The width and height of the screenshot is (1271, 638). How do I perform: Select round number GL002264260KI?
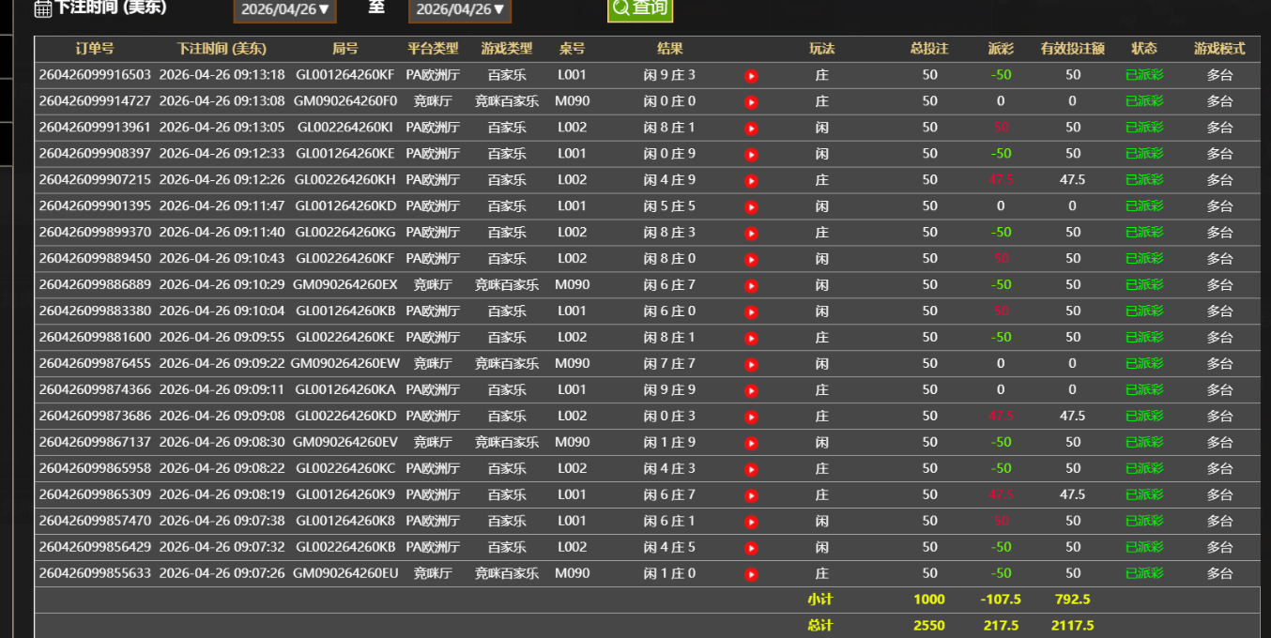coord(345,128)
